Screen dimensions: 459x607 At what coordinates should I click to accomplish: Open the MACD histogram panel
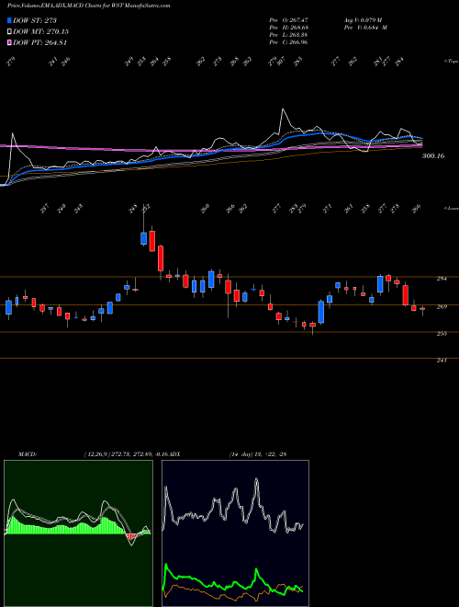[x=78, y=533]
